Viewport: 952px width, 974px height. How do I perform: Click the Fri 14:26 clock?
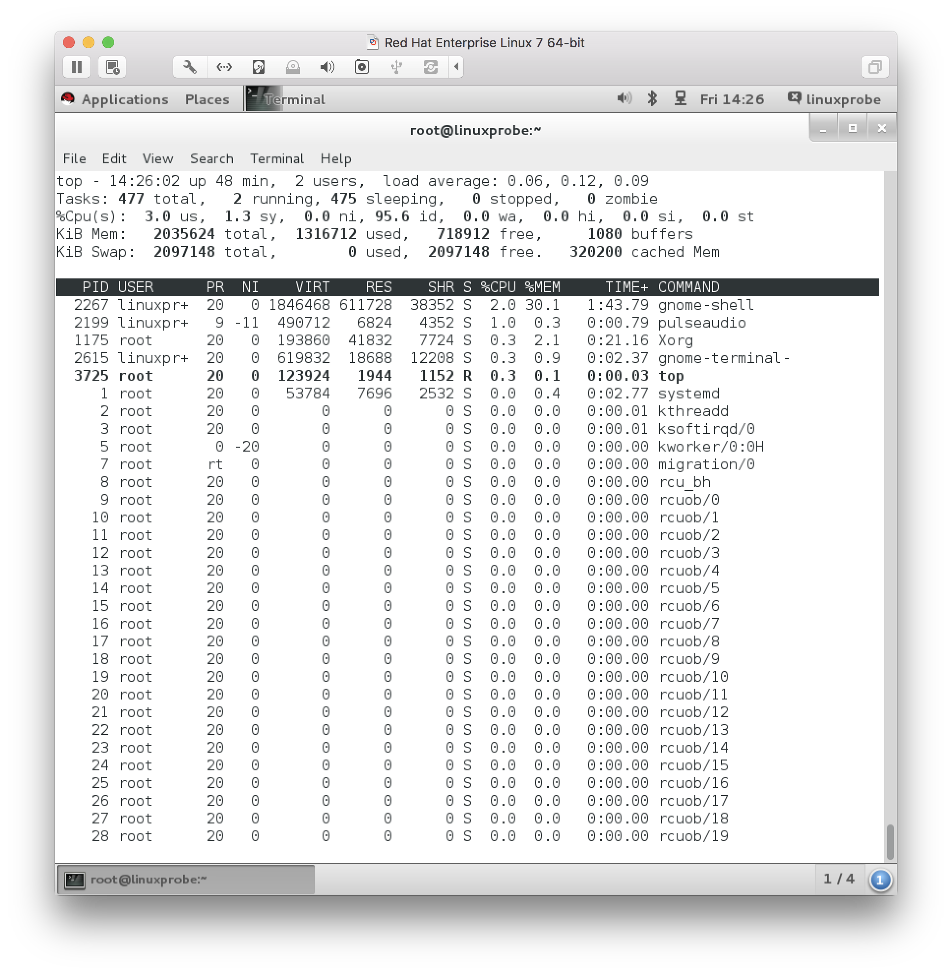[732, 99]
